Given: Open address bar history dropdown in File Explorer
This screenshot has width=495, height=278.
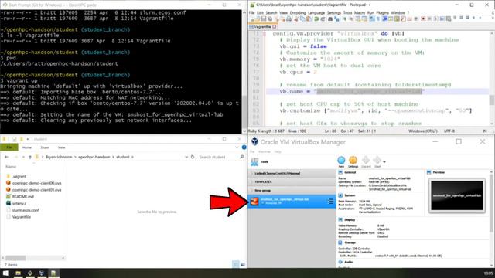Looking at the screenshot, I should click(x=186, y=157).
